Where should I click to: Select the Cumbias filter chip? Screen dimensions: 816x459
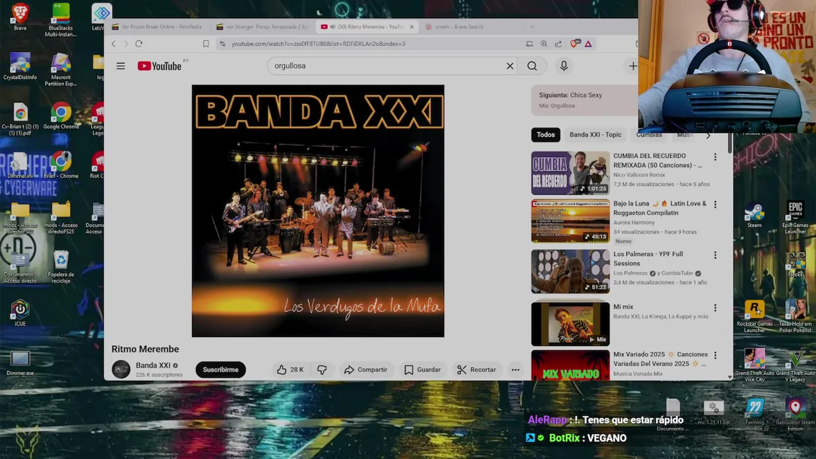[649, 135]
